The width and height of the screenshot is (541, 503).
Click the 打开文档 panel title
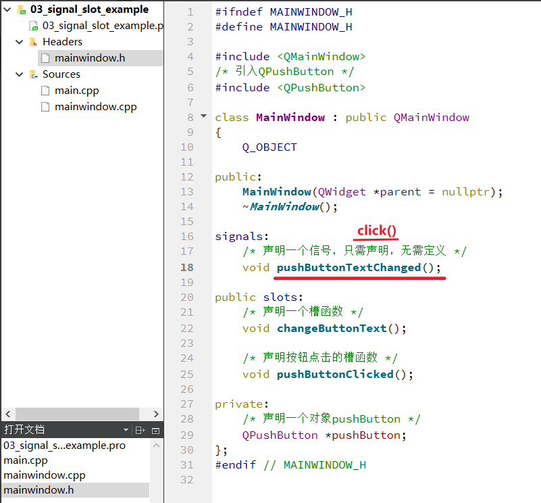point(24,429)
